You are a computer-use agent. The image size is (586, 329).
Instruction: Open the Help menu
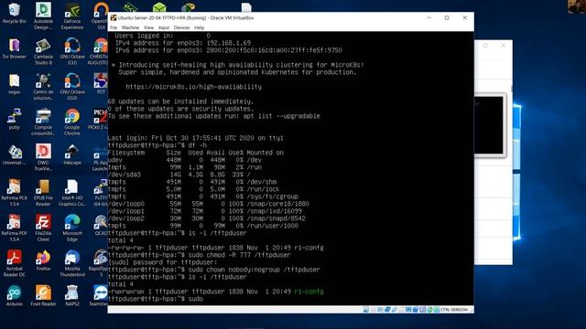(x=200, y=27)
